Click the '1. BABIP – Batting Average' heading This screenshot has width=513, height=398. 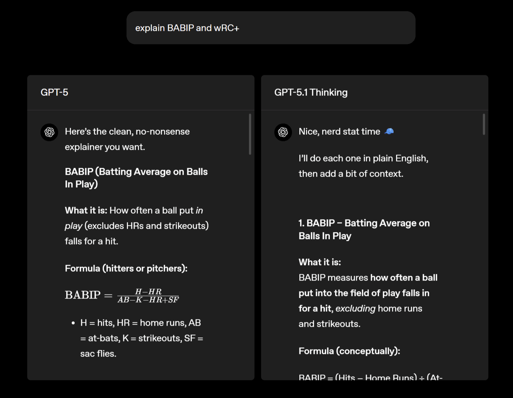tap(364, 229)
